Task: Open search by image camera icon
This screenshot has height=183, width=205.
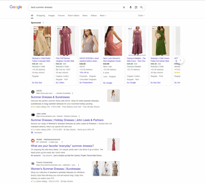Action: [x=136, y=7]
